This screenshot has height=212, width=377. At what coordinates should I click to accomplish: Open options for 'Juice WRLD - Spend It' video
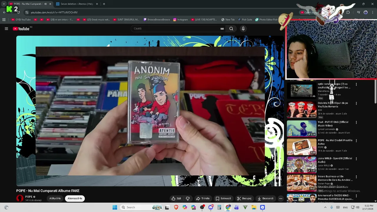356,159
